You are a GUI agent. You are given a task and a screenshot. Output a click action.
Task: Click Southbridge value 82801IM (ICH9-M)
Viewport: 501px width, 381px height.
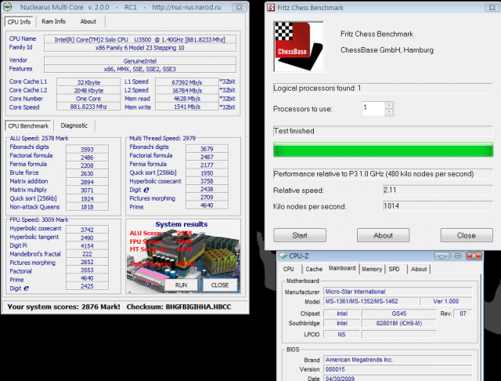tap(398, 323)
